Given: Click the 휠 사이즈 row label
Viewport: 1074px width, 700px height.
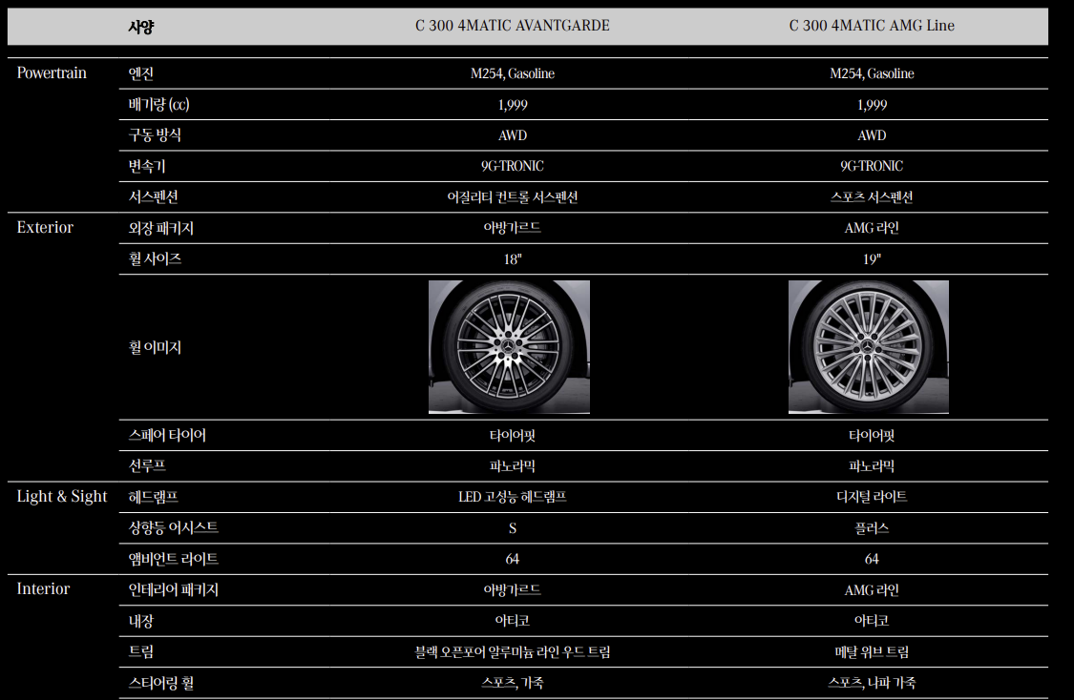Looking at the screenshot, I should 155,258.
